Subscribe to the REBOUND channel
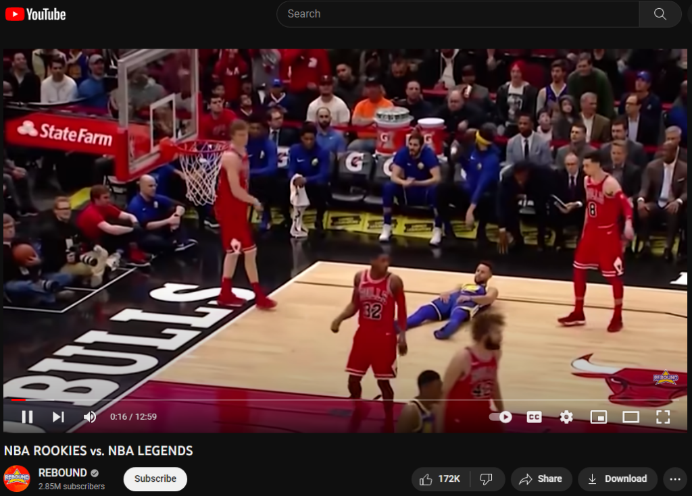The image size is (692, 496). click(x=155, y=479)
